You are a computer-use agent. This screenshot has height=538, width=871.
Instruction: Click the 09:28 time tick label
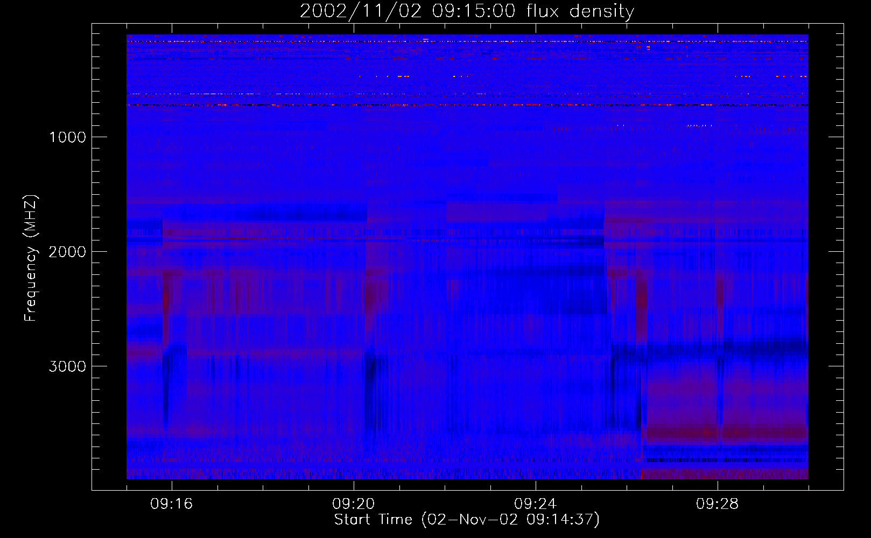coord(718,504)
